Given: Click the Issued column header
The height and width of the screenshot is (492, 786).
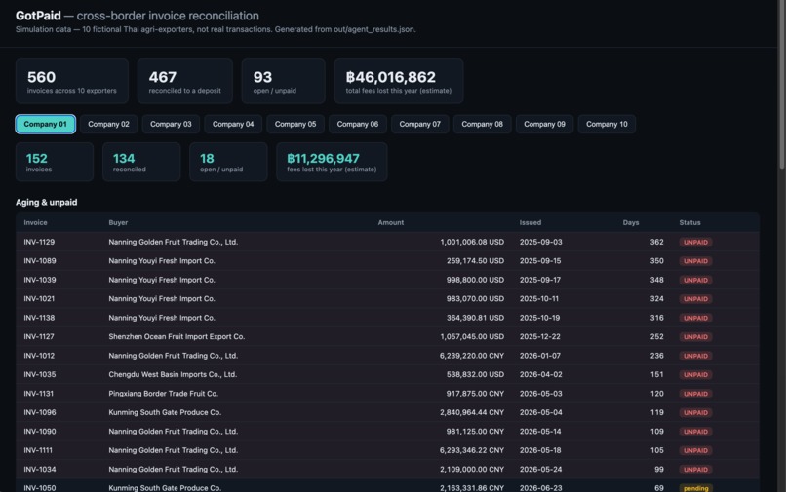Looking at the screenshot, I should coord(530,222).
